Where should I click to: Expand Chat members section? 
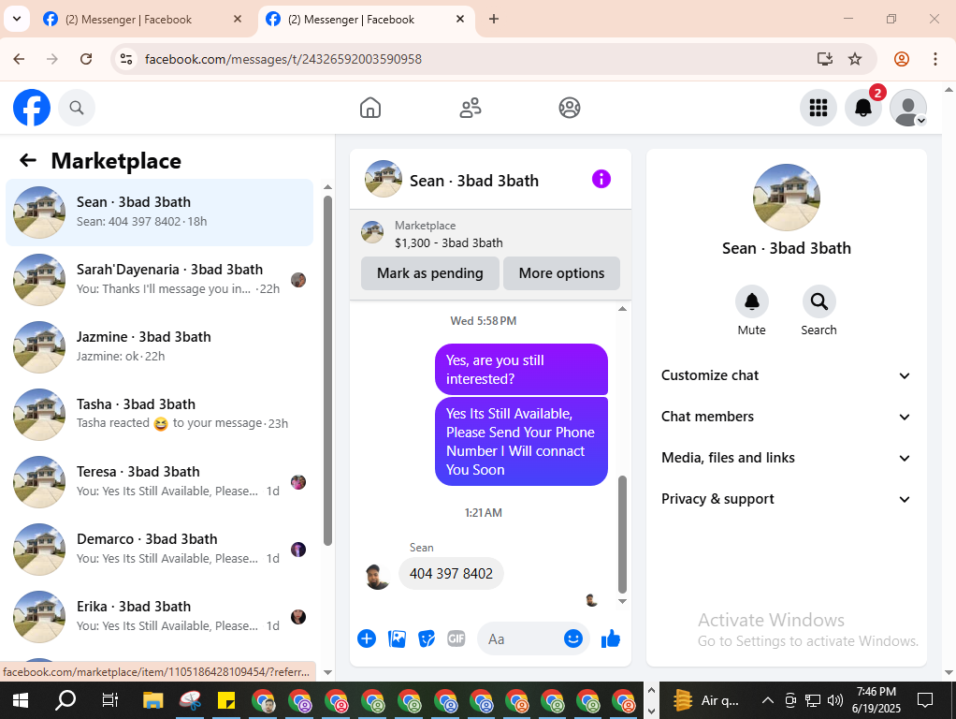click(x=786, y=417)
